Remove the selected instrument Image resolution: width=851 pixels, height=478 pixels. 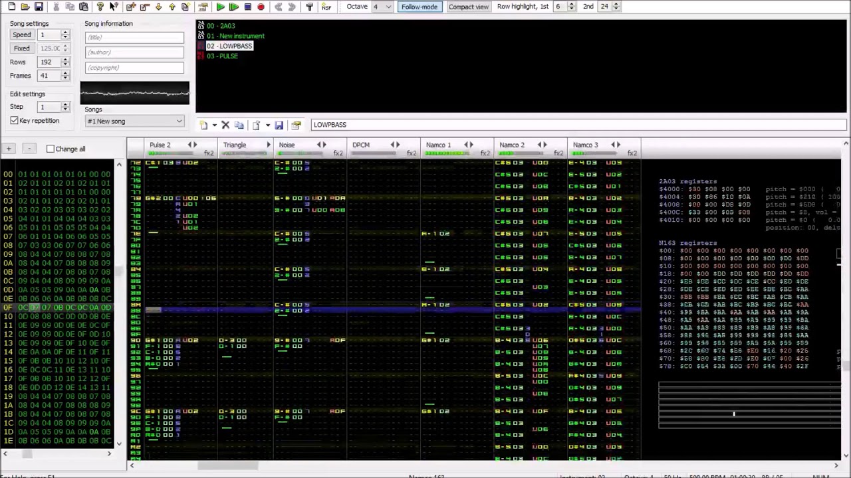[x=225, y=125]
